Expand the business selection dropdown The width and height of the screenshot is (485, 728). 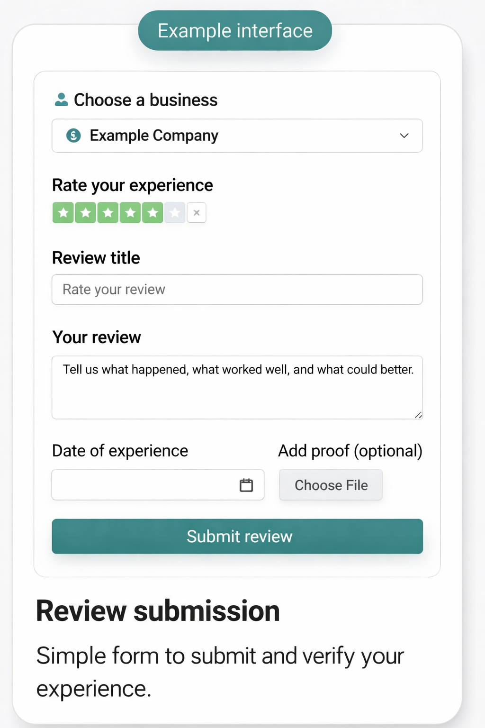(x=237, y=136)
